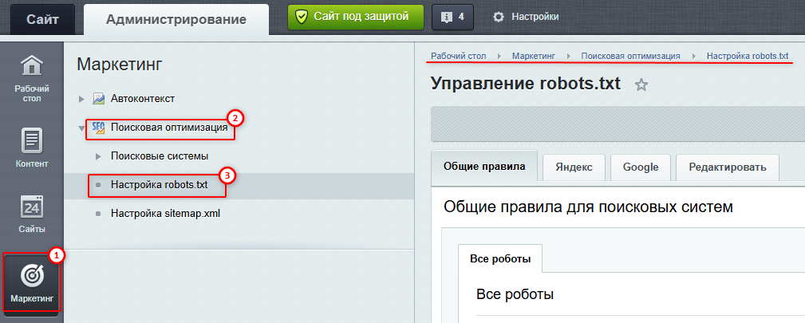The width and height of the screenshot is (805, 323).
Task: Open notifications counter showing 4
Action: pos(452,16)
